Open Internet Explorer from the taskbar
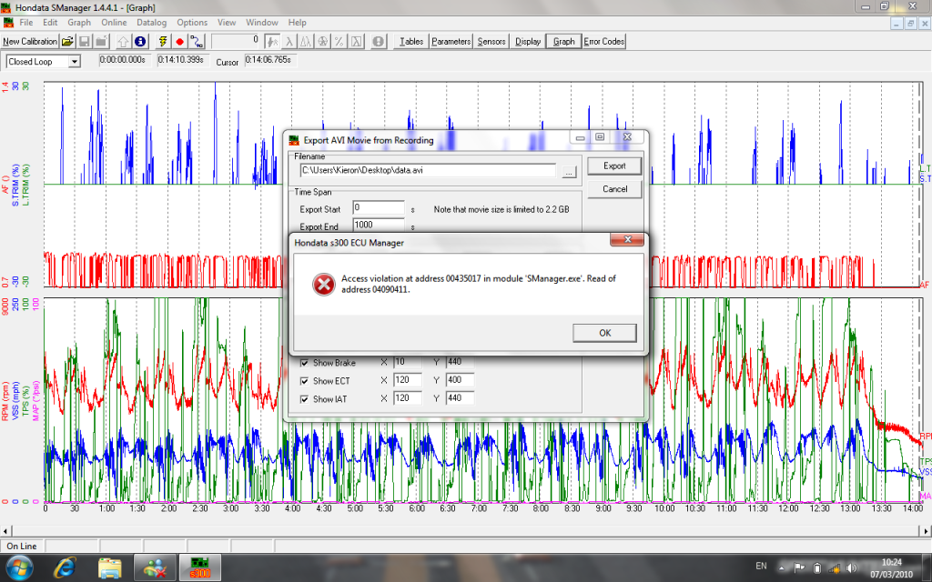 click(x=66, y=567)
